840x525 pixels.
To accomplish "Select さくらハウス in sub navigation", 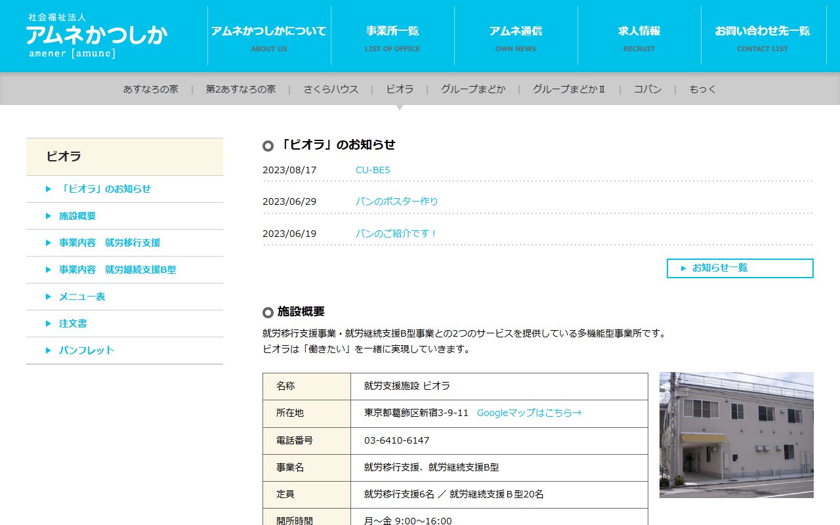I will (331, 89).
